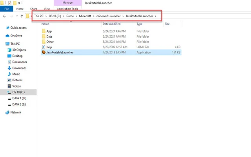Sort by Type column header
Viewport: 251px width, 157px height.
[x=140, y=24]
